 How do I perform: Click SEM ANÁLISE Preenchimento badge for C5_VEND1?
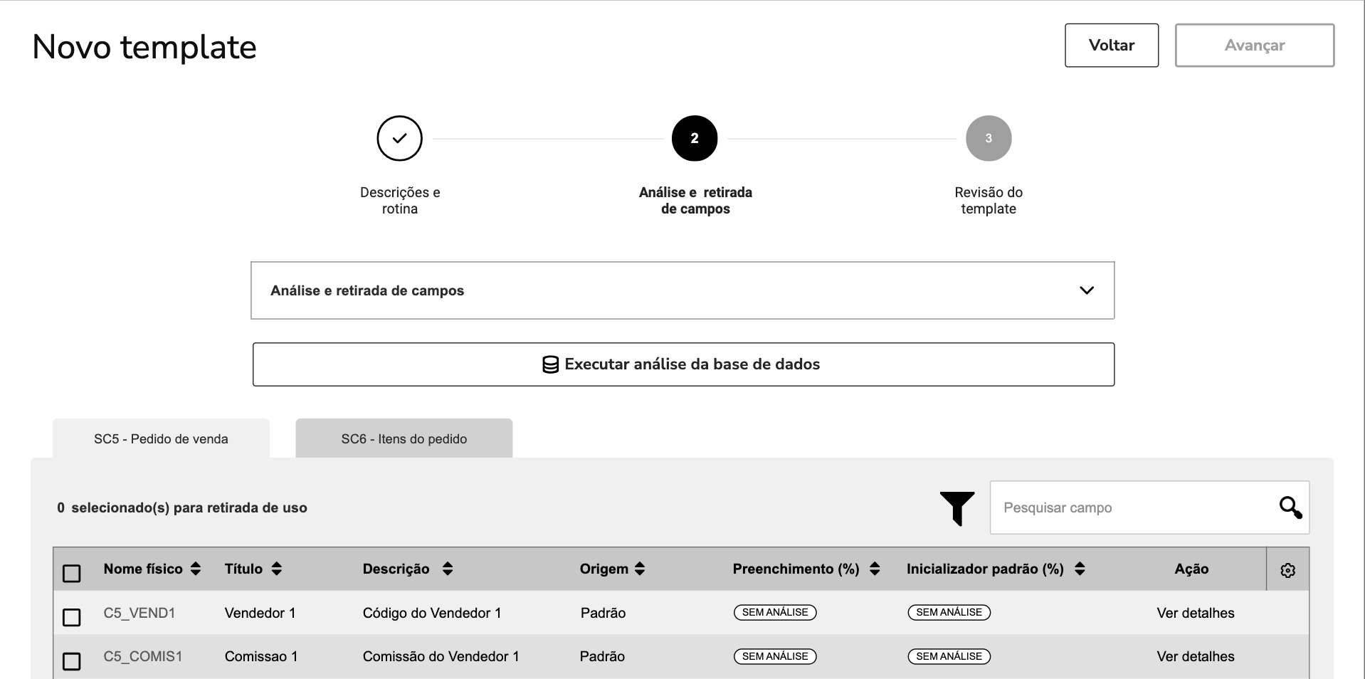tap(775, 612)
